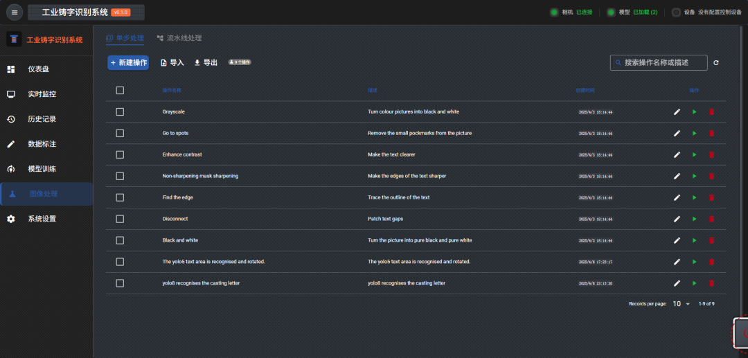The width and height of the screenshot is (748, 358).
Task: Check the Black and white row checkbox
Action: (121, 240)
